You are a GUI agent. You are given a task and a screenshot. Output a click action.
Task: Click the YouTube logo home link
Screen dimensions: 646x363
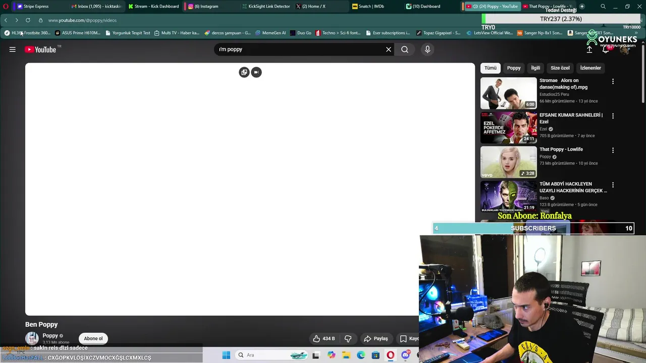[40, 49]
